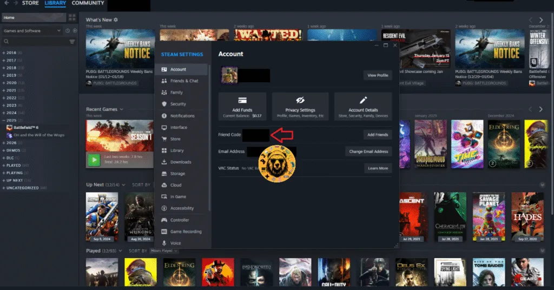
Task: Open the Account Details pencil tile
Action: click(x=363, y=107)
